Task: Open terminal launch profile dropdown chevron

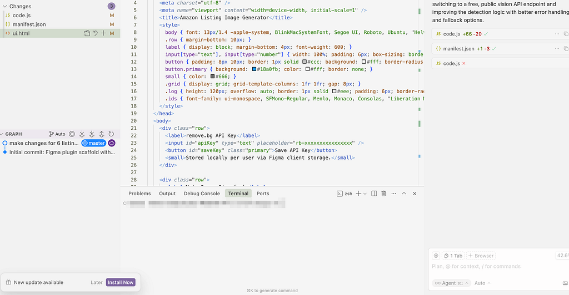Action: point(365,194)
